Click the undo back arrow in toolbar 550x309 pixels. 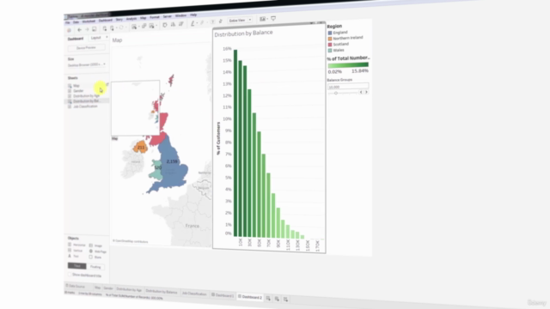click(79, 30)
